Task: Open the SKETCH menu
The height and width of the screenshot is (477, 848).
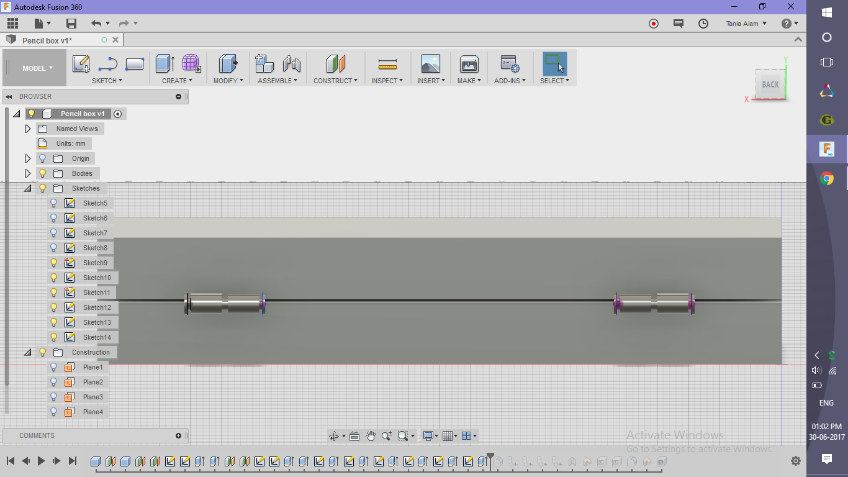Action: [x=107, y=81]
